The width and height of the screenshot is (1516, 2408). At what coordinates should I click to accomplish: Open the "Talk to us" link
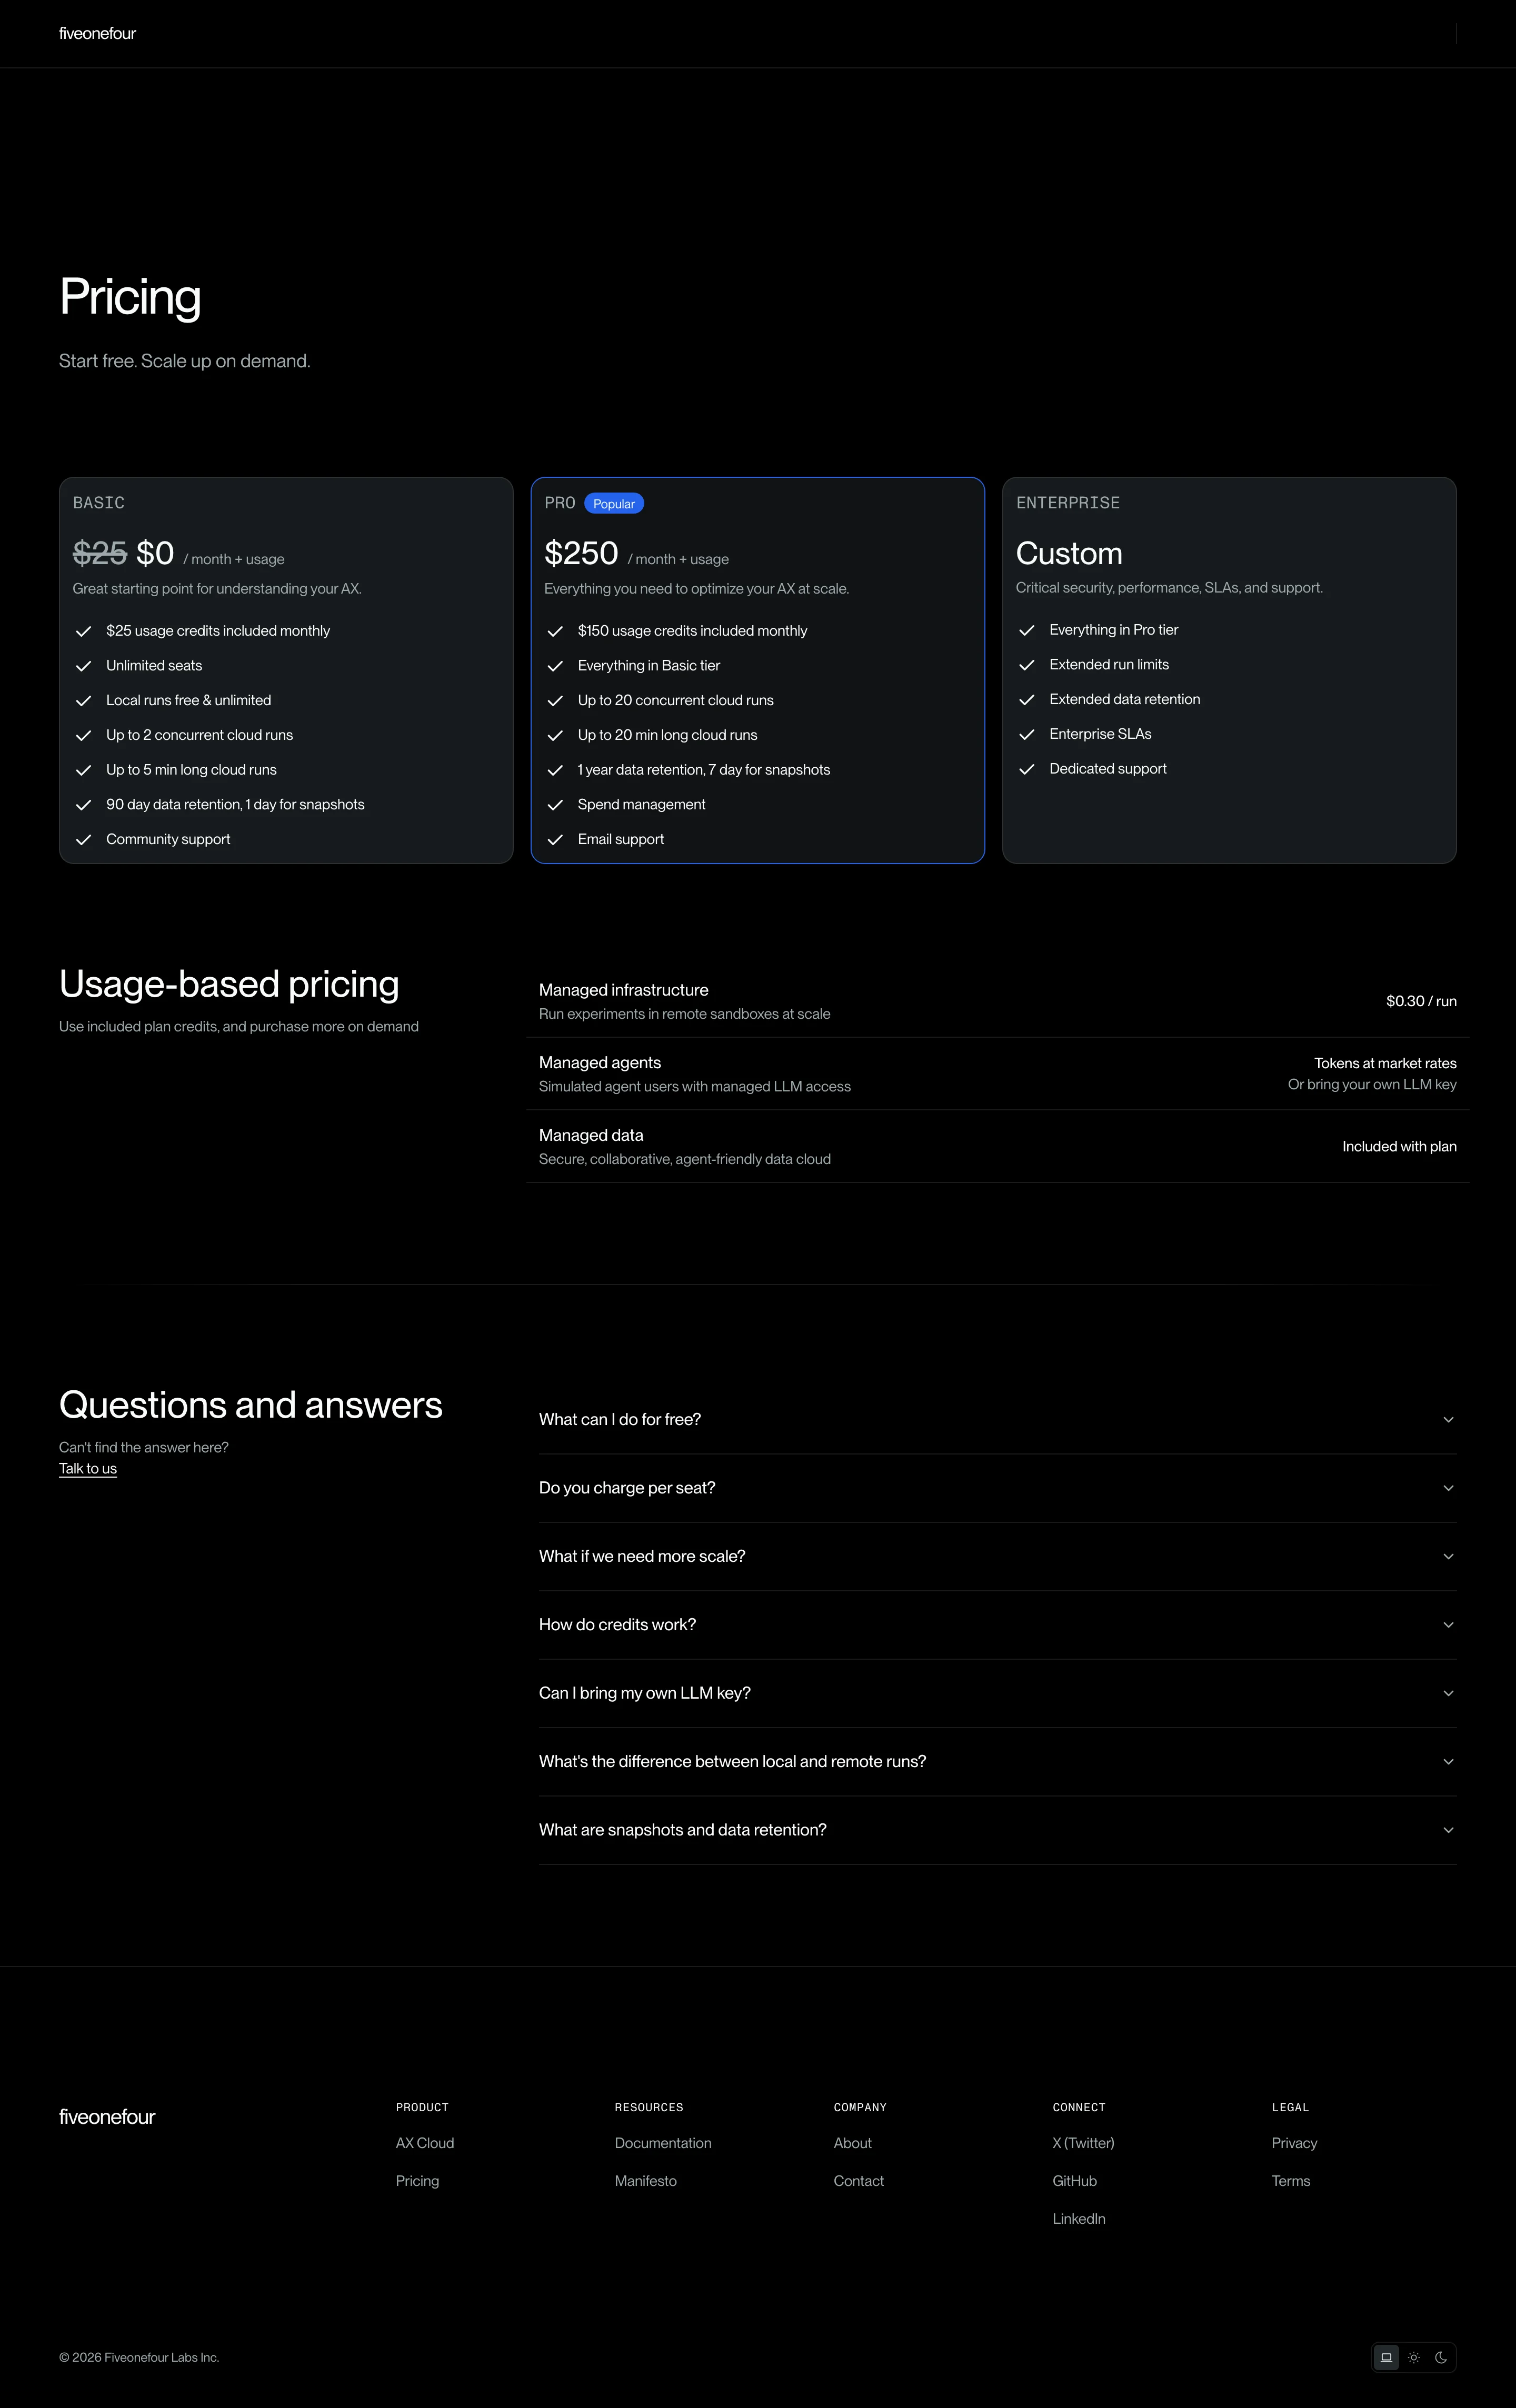pos(88,1469)
